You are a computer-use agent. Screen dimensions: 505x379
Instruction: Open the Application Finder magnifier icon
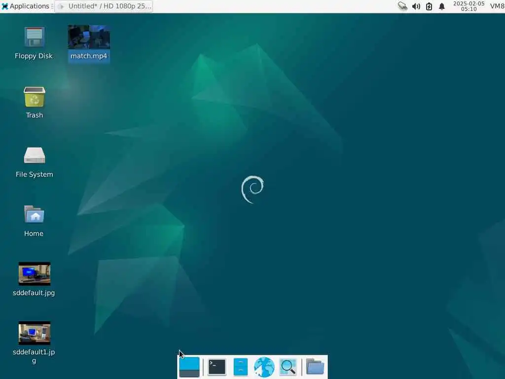coord(288,367)
